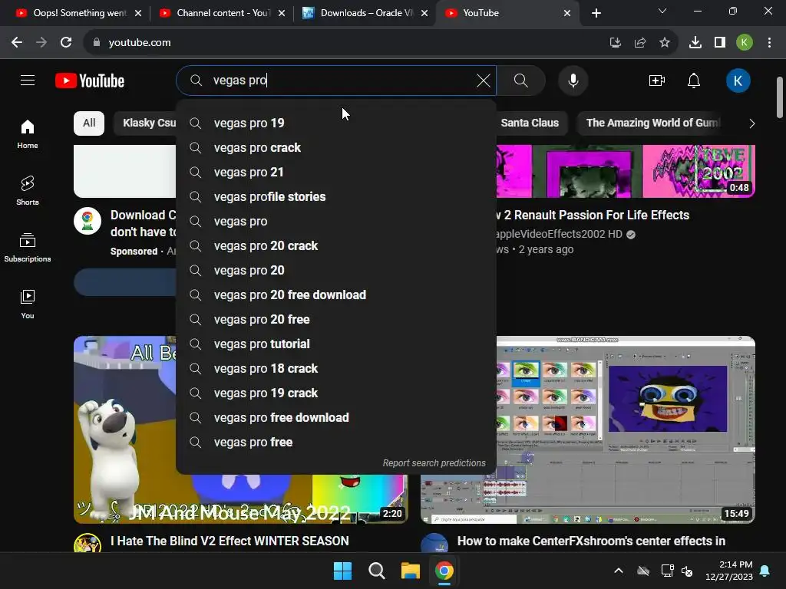Open a new browser tab
Image resolution: width=786 pixels, height=589 pixels.
point(596,13)
